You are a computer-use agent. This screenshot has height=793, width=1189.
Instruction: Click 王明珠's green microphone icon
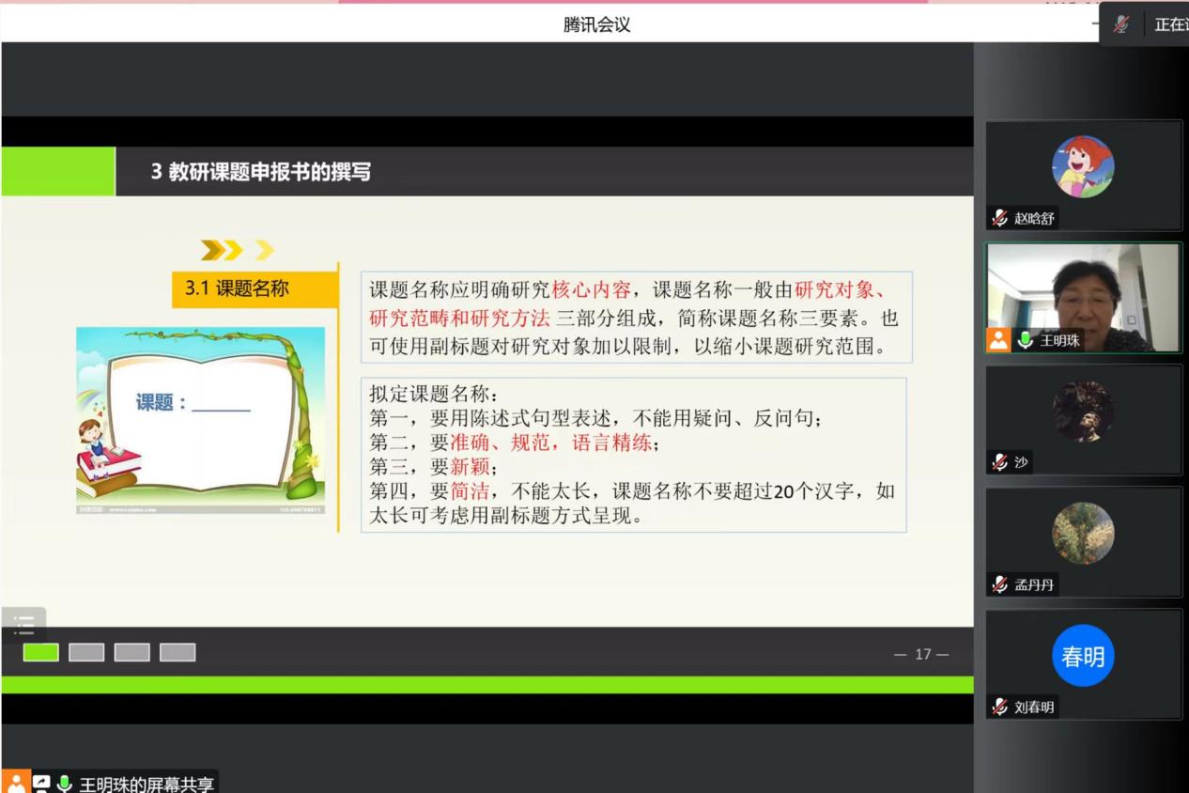(1025, 340)
